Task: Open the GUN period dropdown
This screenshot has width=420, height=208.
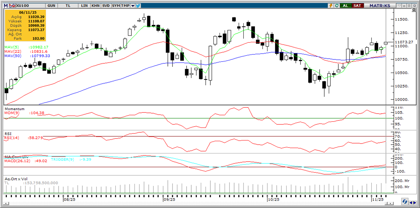Action: point(51,6)
